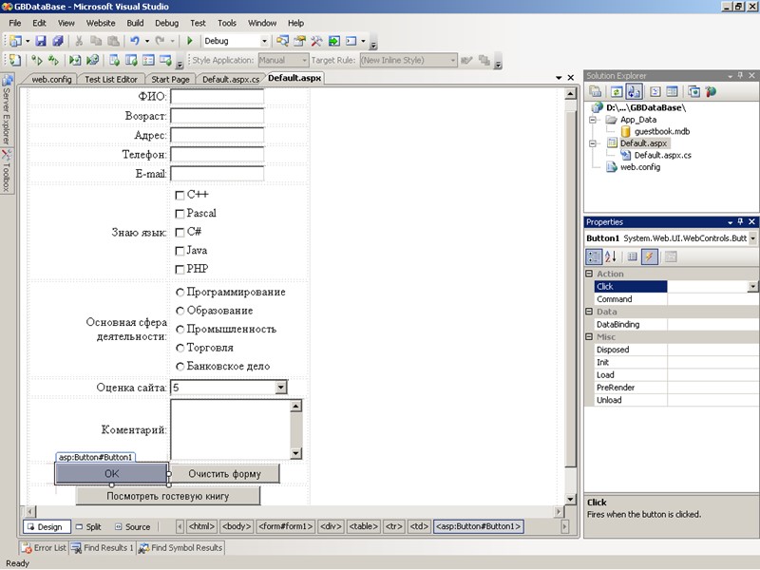Viewport: 760px width, 570px height.
Task: Click the Save icon in the toolbar
Action: coord(41,41)
